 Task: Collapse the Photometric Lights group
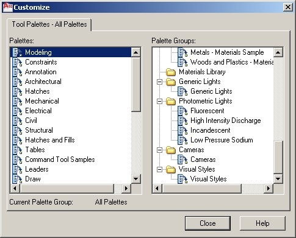[x=160, y=101]
